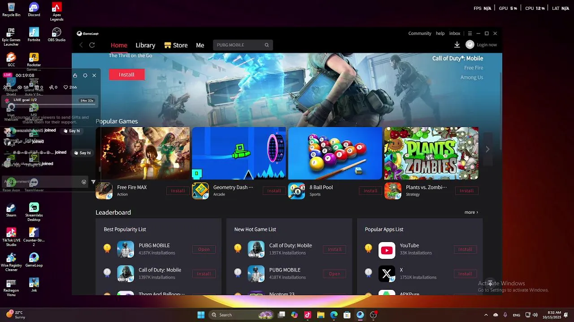Image resolution: width=574 pixels, height=322 pixels.
Task: Install Call of Duty in Best Popularity List
Action: point(204,274)
